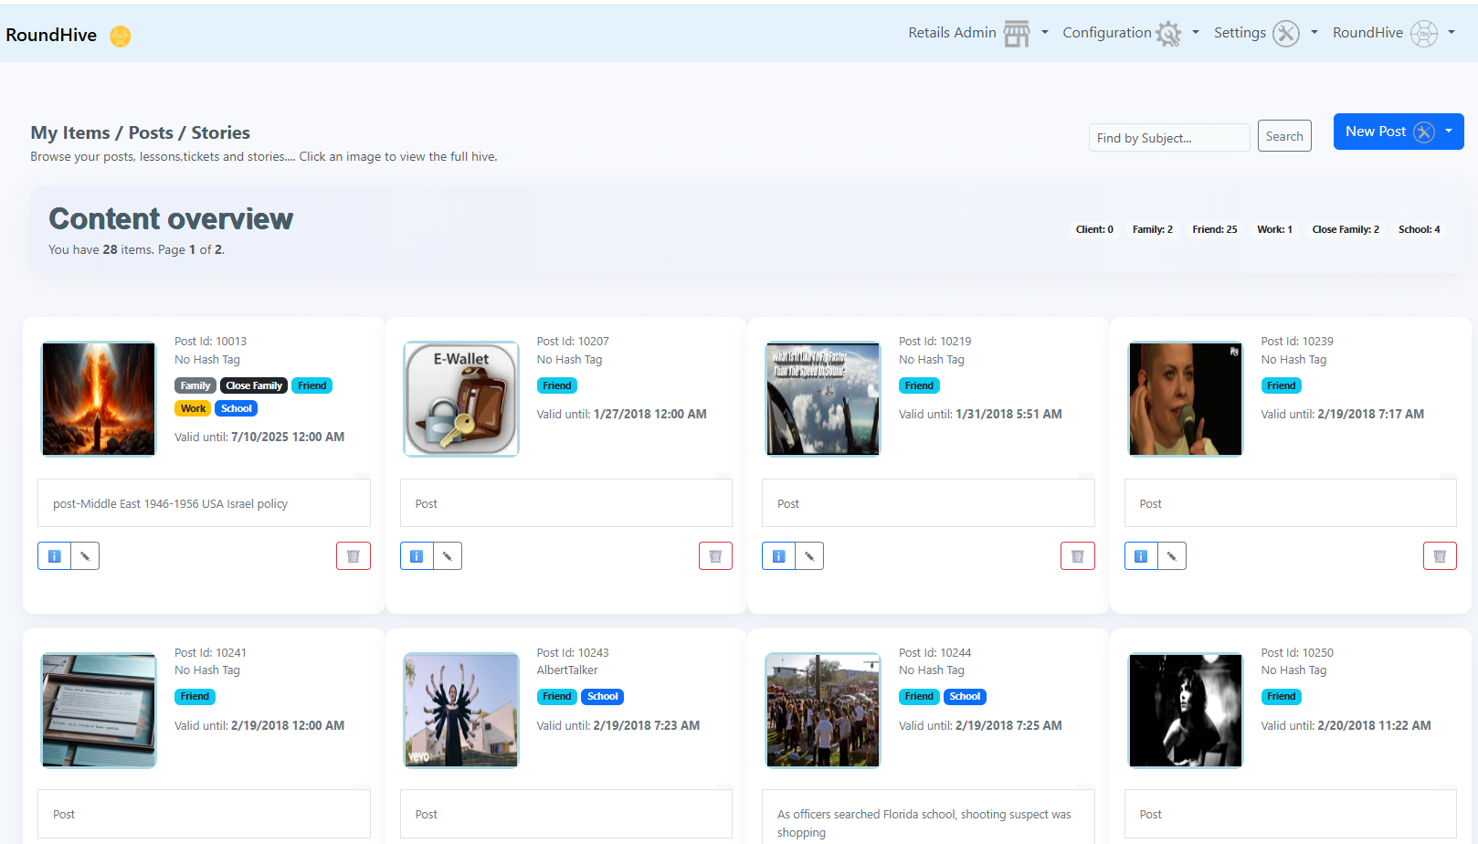Screen dimensions: 1478x844
Task: Open the Retails Admin menu
Action: (977, 33)
